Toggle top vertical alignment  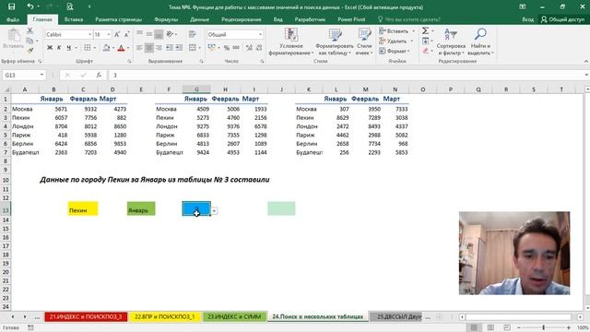coord(139,34)
